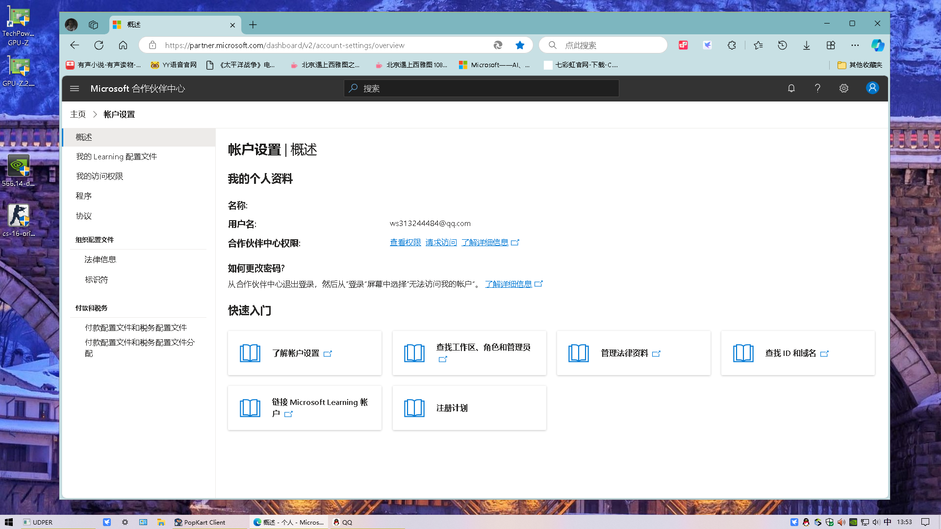Close the 概述 browser tab
The height and width of the screenshot is (529, 941).
coord(232,25)
